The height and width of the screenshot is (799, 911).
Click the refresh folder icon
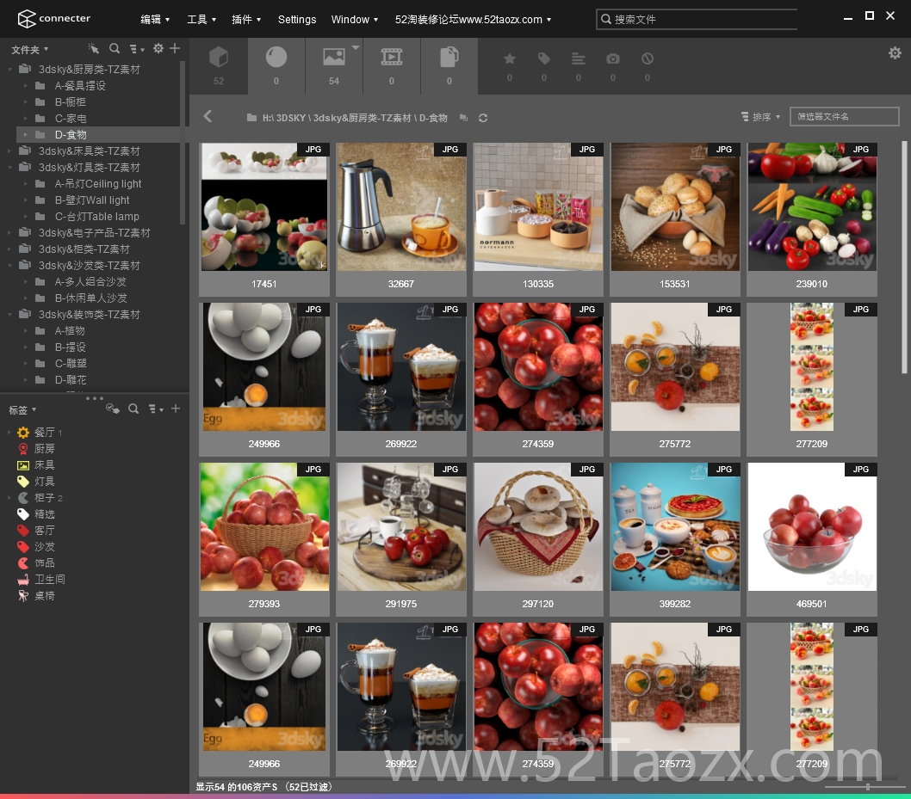tap(483, 118)
